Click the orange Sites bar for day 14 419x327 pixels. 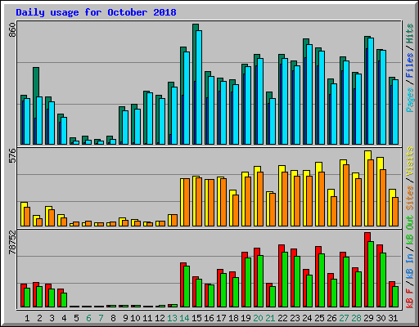coord(187,202)
